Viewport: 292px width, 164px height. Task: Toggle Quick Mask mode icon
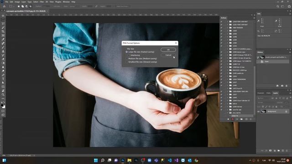point(3,111)
